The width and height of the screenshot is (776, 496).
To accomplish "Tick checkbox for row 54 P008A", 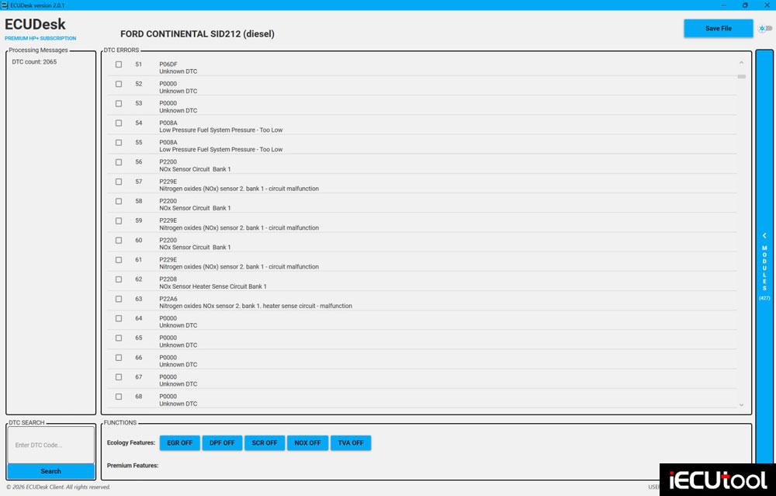I will [119, 123].
